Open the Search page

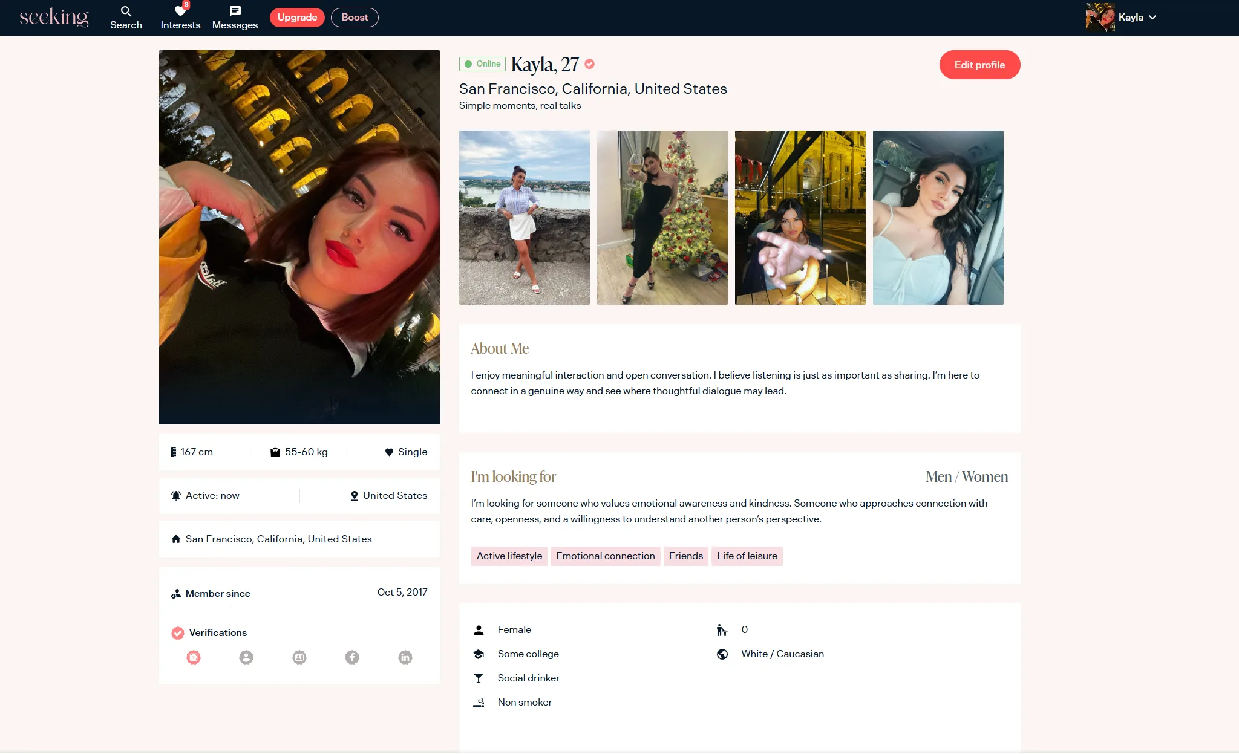click(x=126, y=18)
